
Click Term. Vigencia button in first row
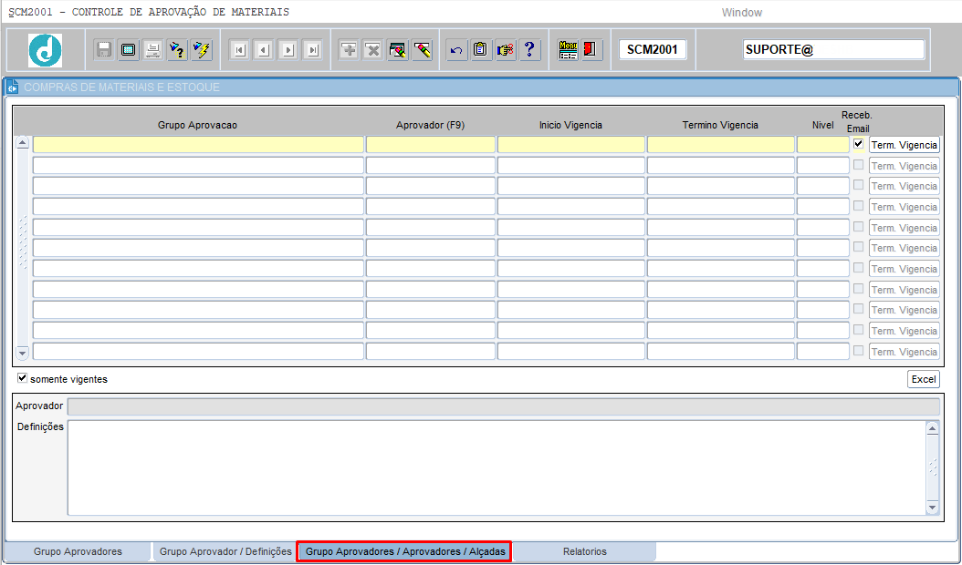904,145
